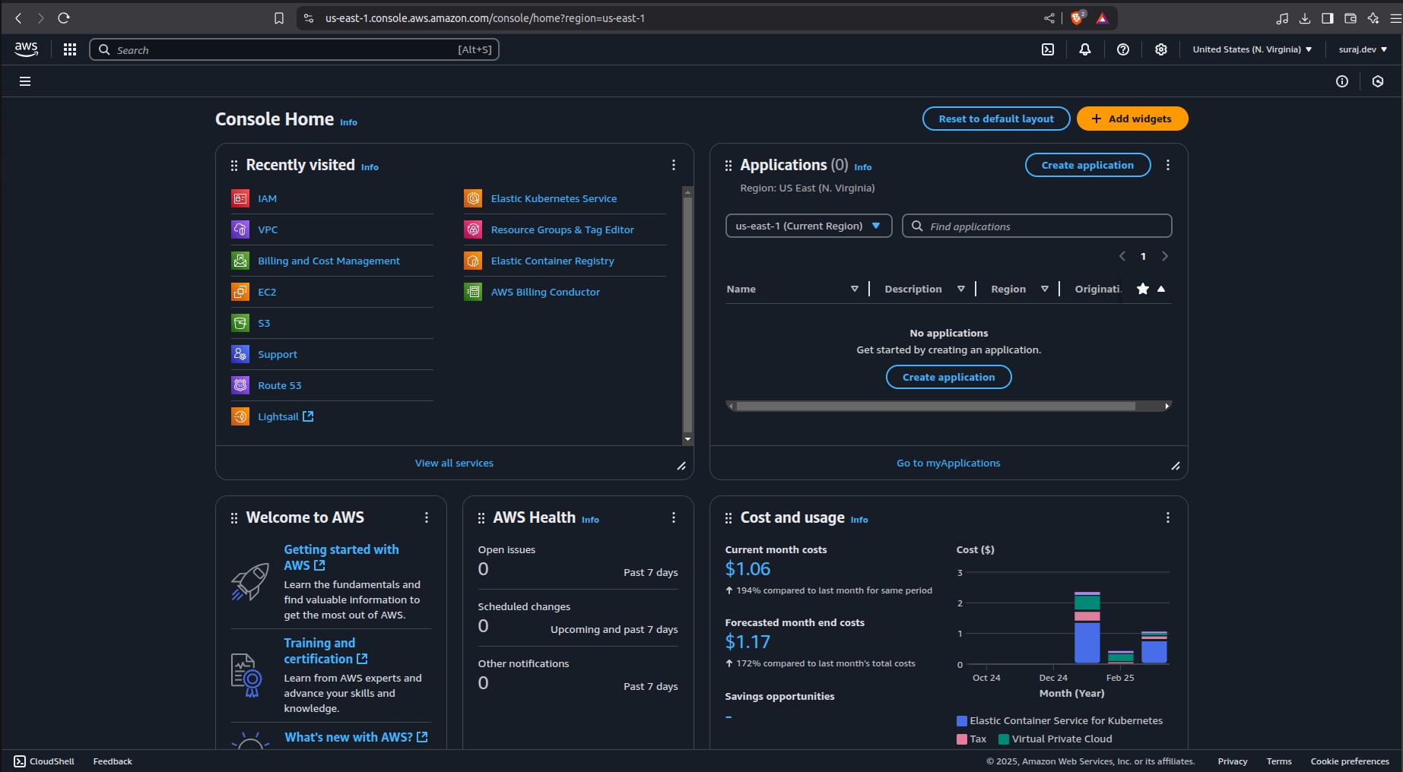Click Reset to default layout button
Screen dimensions: 1403x772
click(x=996, y=119)
